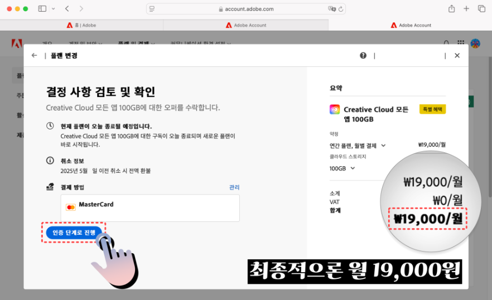Switch to the '홈 | Adobe' tab

(x=81, y=25)
